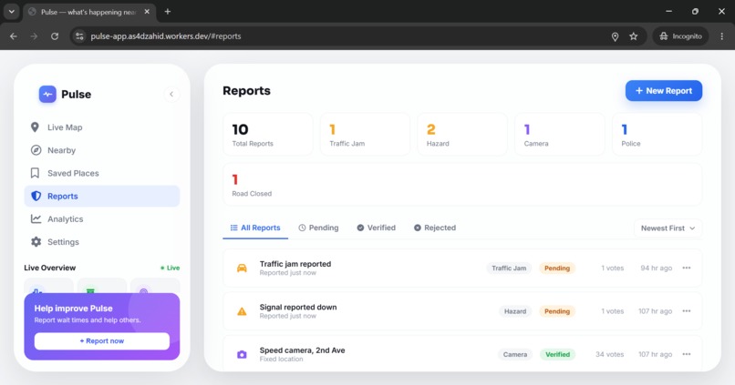The width and height of the screenshot is (735, 385).
Task: Click the Traffic Jam stat card
Action: click(365, 135)
